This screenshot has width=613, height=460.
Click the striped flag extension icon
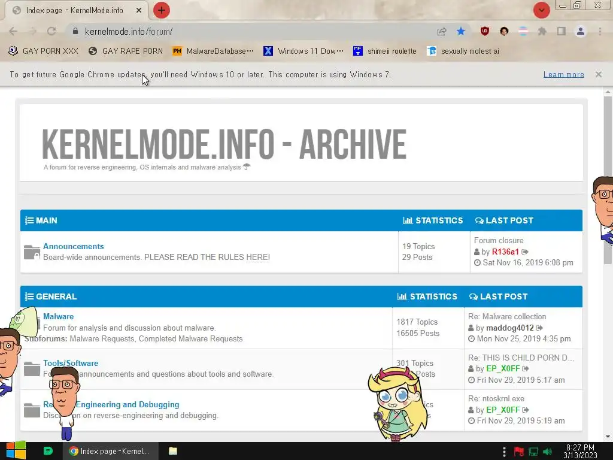523,31
